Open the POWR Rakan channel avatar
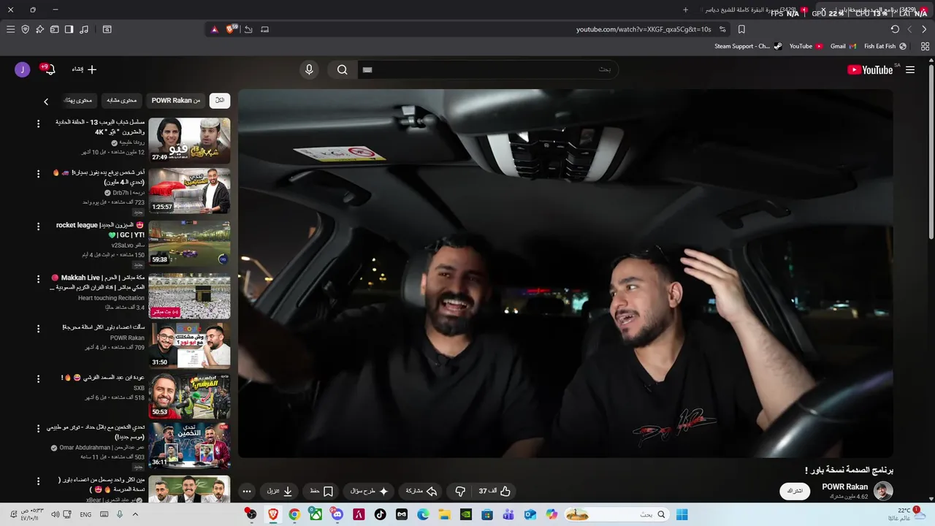The height and width of the screenshot is (526, 935). 883,491
